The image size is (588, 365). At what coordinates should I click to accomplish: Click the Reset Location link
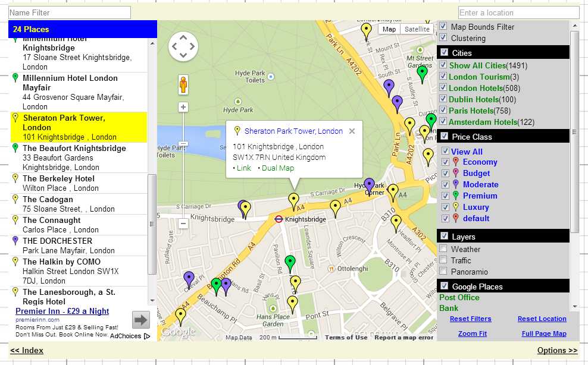[542, 319]
